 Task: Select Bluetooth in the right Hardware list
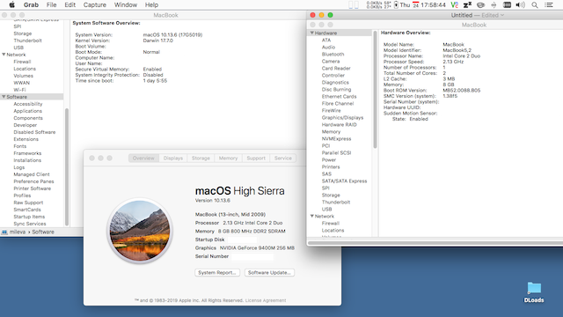pos(333,55)
